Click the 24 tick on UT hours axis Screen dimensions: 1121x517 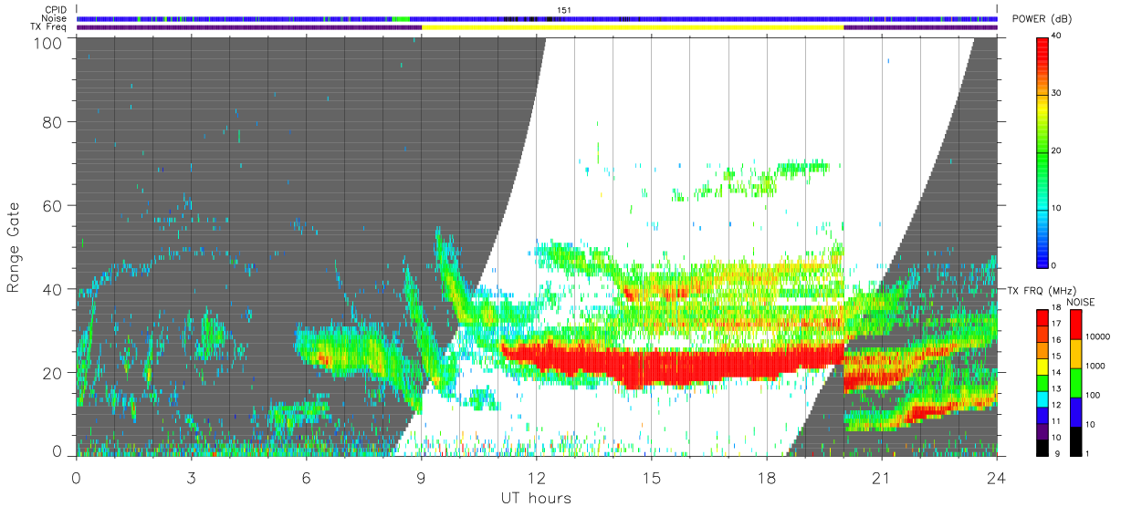tap(996, 478)
